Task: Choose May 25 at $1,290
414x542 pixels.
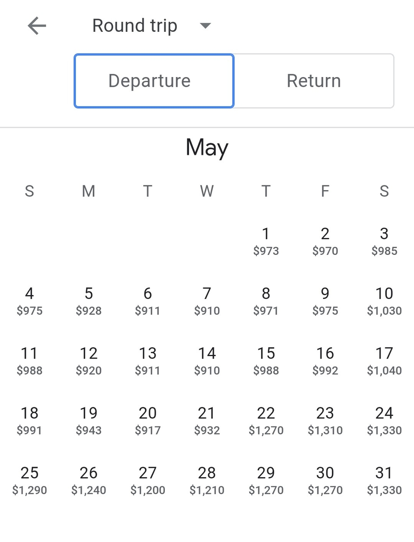Action: click(29, 480)
